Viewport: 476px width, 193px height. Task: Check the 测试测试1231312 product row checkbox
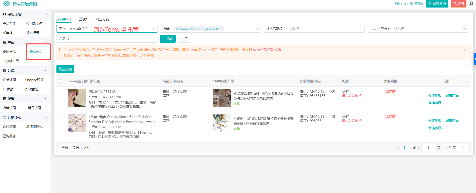point(61,91)
